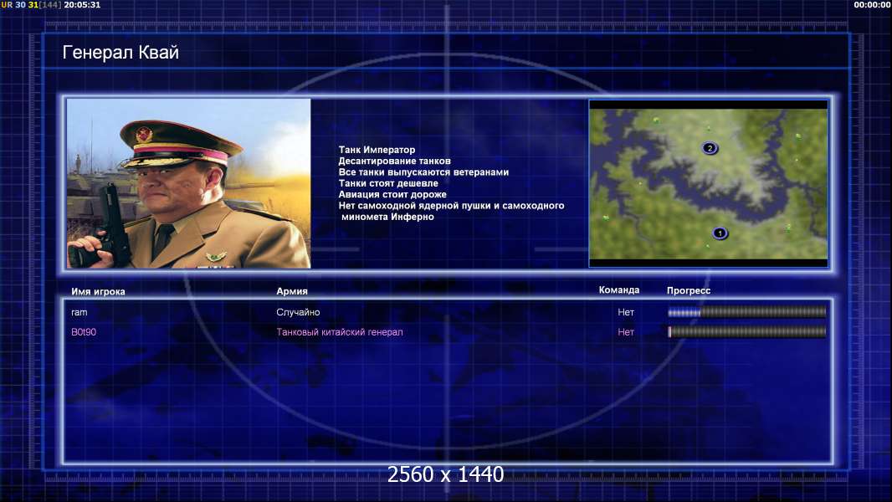Image resolution: width=892 pixels, height=502 pixels.
Task: Click the 'Армия' column header
Action: pyautogui.click(x=292, y=290)
